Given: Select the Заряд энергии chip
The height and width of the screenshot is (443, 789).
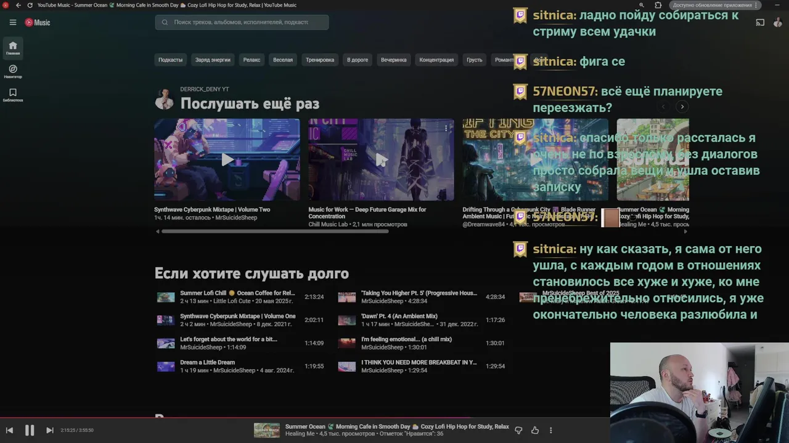Looking at the screenshot, I should pos(213,60).
